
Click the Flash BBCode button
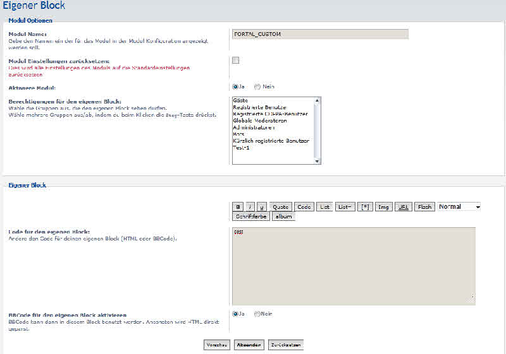424,207
